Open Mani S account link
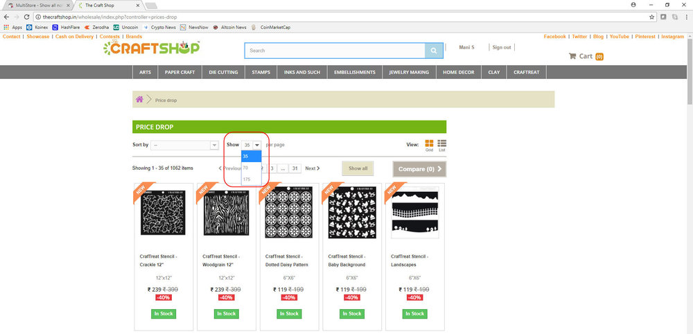The image size is (693, 334). 466,47
